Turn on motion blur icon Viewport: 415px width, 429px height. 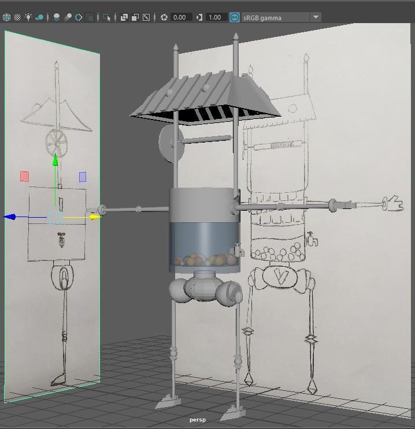[x=67, y=17]
